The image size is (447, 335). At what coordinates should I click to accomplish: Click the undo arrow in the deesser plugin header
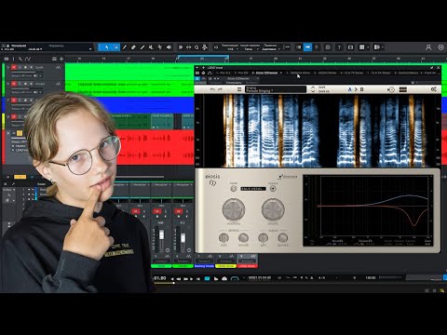tap(212, 89)
